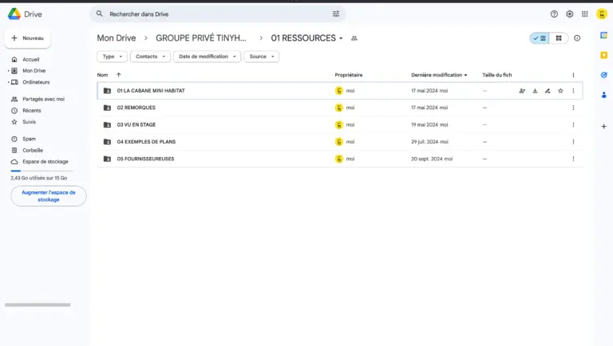Open Spam in the sidebar
Screen dimensions: 613x346
point(29,139)
